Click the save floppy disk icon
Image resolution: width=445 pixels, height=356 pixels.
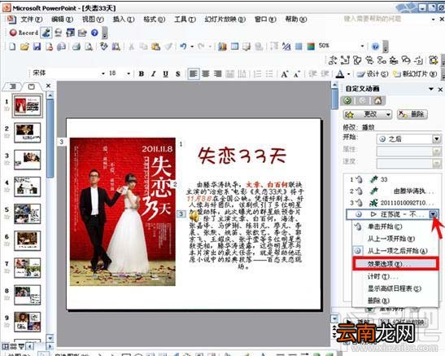[x=37, y=46]
